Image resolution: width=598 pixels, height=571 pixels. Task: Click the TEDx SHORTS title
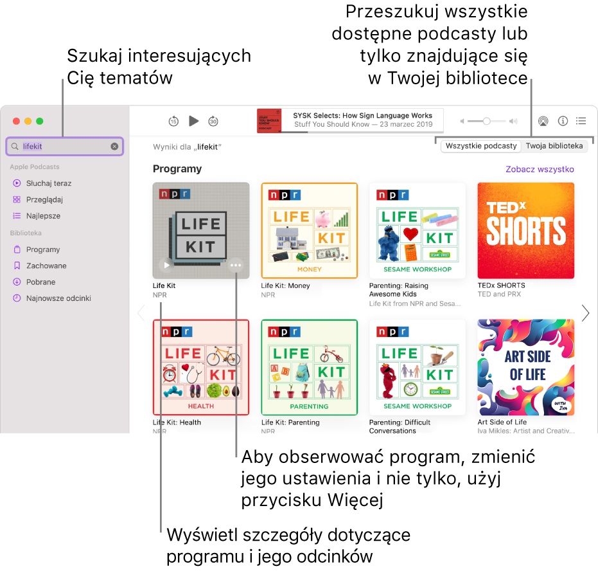click(501, 285)
